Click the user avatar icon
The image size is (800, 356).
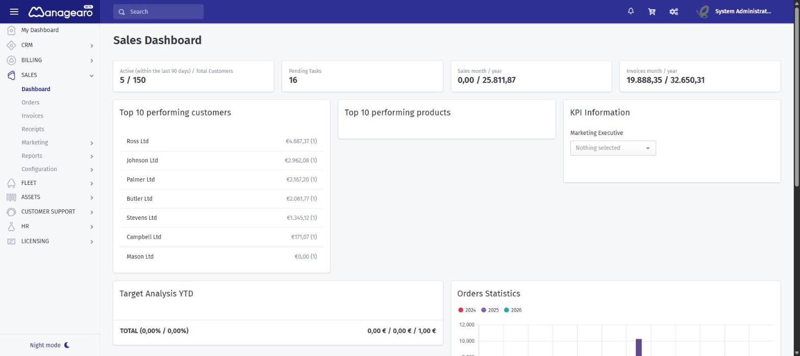[703, 11]
